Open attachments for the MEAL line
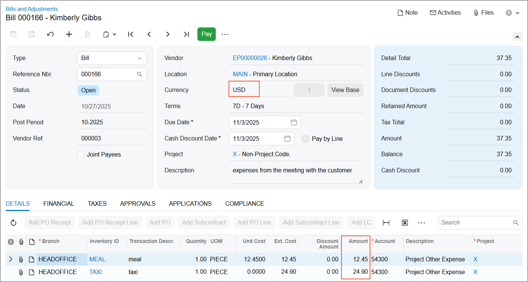The image size is (528, 282). click(x=21, y=259)
